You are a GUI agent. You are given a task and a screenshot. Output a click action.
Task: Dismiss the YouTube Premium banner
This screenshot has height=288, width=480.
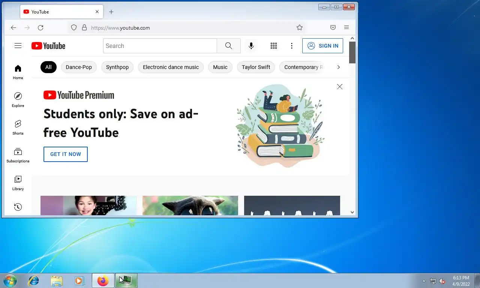340,87
